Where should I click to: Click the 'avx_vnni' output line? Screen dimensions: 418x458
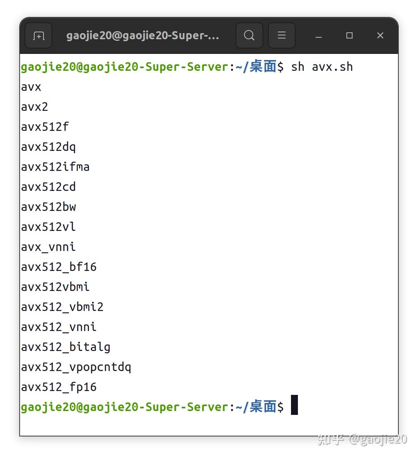pos(48,247)
